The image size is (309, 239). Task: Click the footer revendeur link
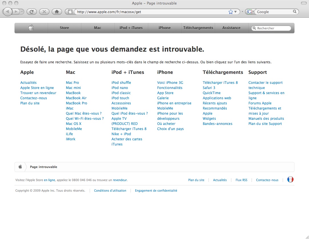tap(120, 180)
